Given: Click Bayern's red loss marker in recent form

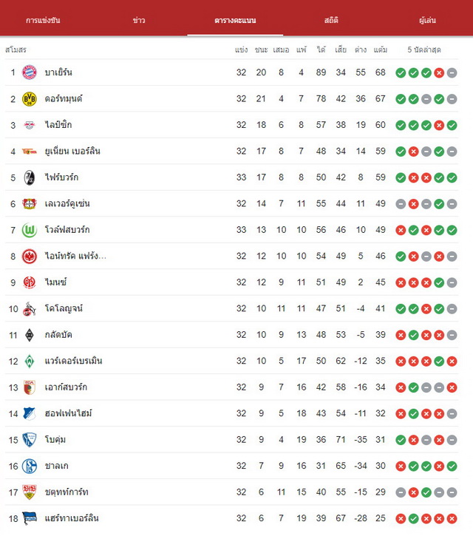Looking at the screenshot, I should coord(439,72).
